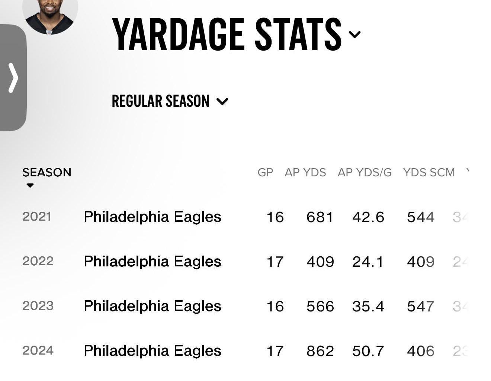The image size is (491, 381).
Task: Click the 862 AP YDS value for 2024
Action: coord(320,351)
